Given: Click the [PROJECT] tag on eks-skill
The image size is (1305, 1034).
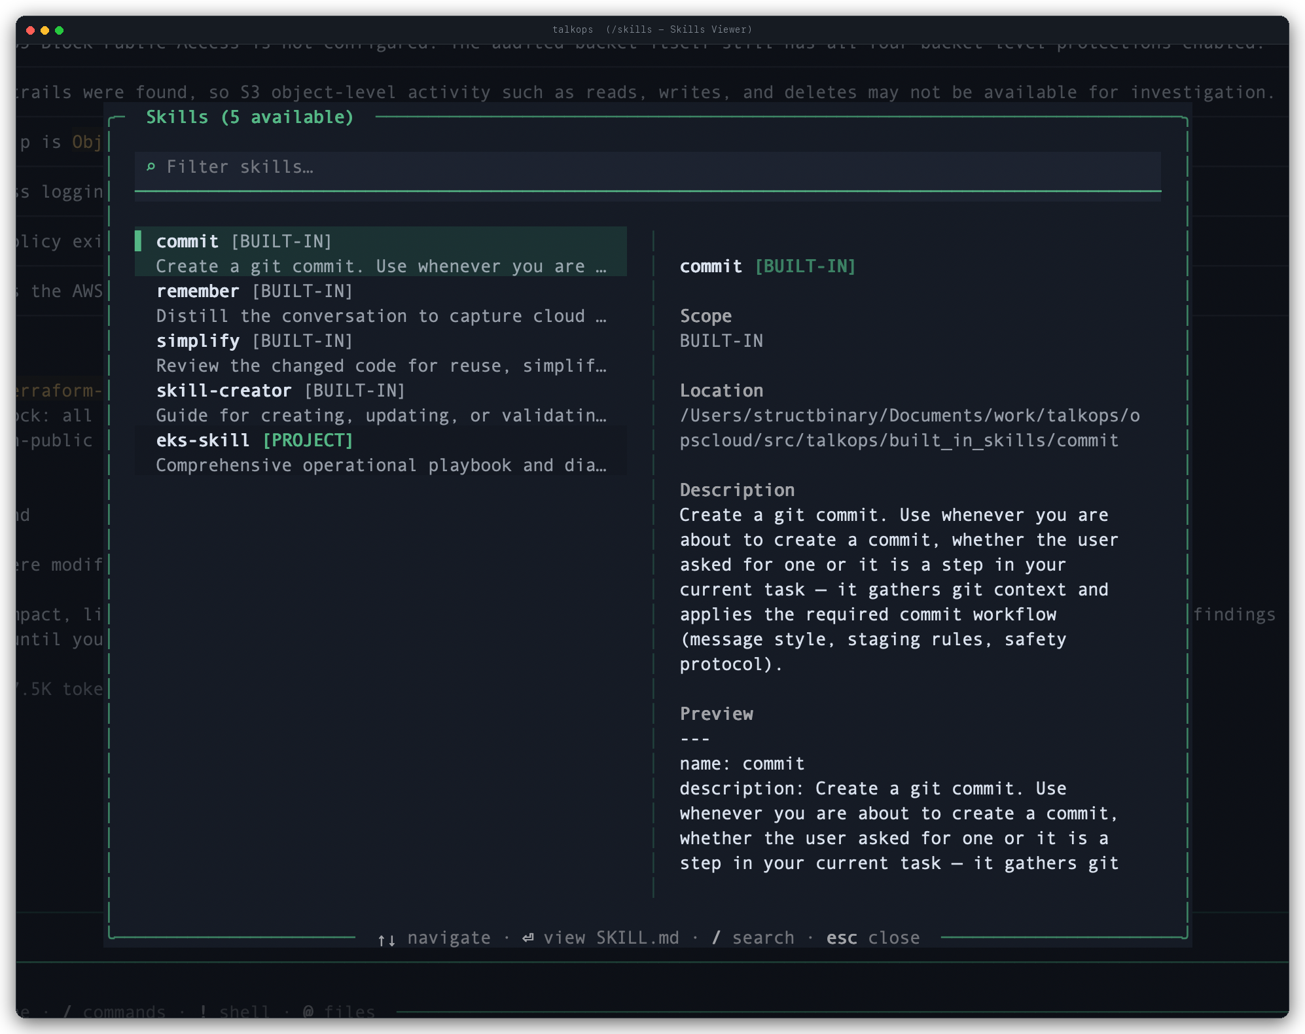Looking at the screenshot, I should [308, 440].
